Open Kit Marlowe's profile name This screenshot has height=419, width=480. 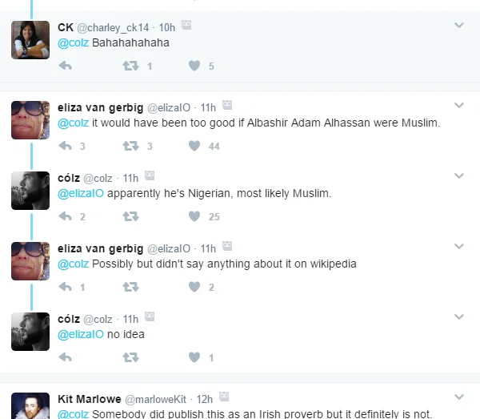(x=90, y=399)
